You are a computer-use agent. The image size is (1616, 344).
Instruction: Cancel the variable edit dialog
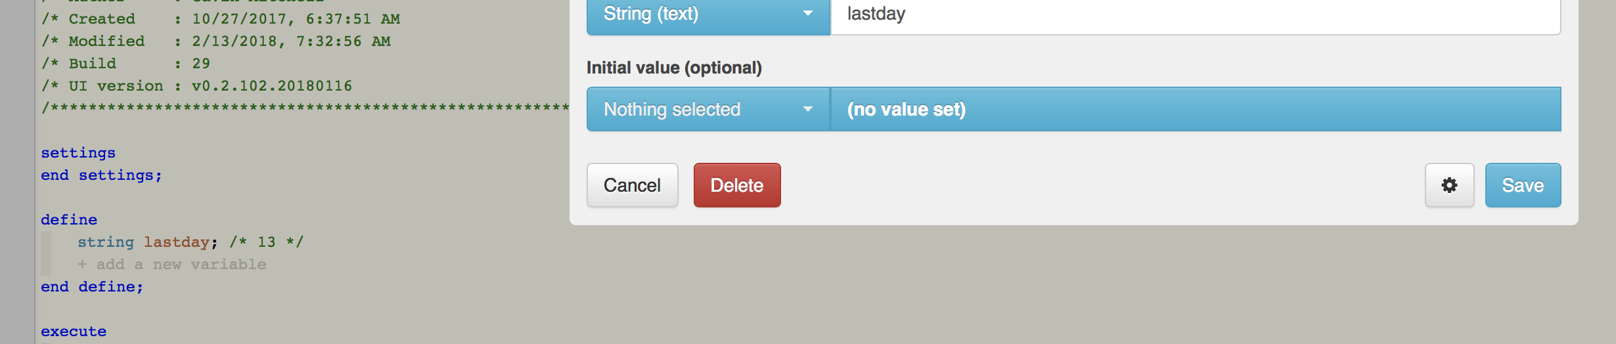pyautogui.click(x=632, y=185)
